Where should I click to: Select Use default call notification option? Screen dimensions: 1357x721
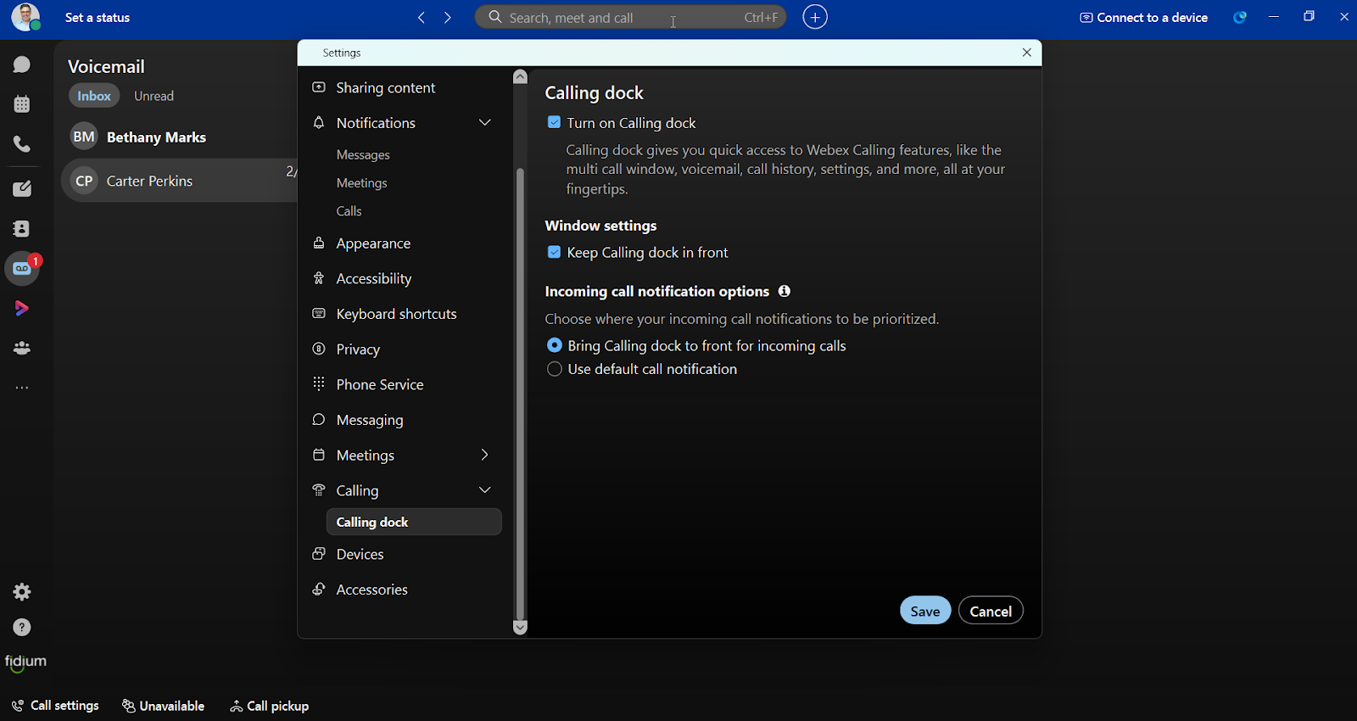(x=555, y=369)
